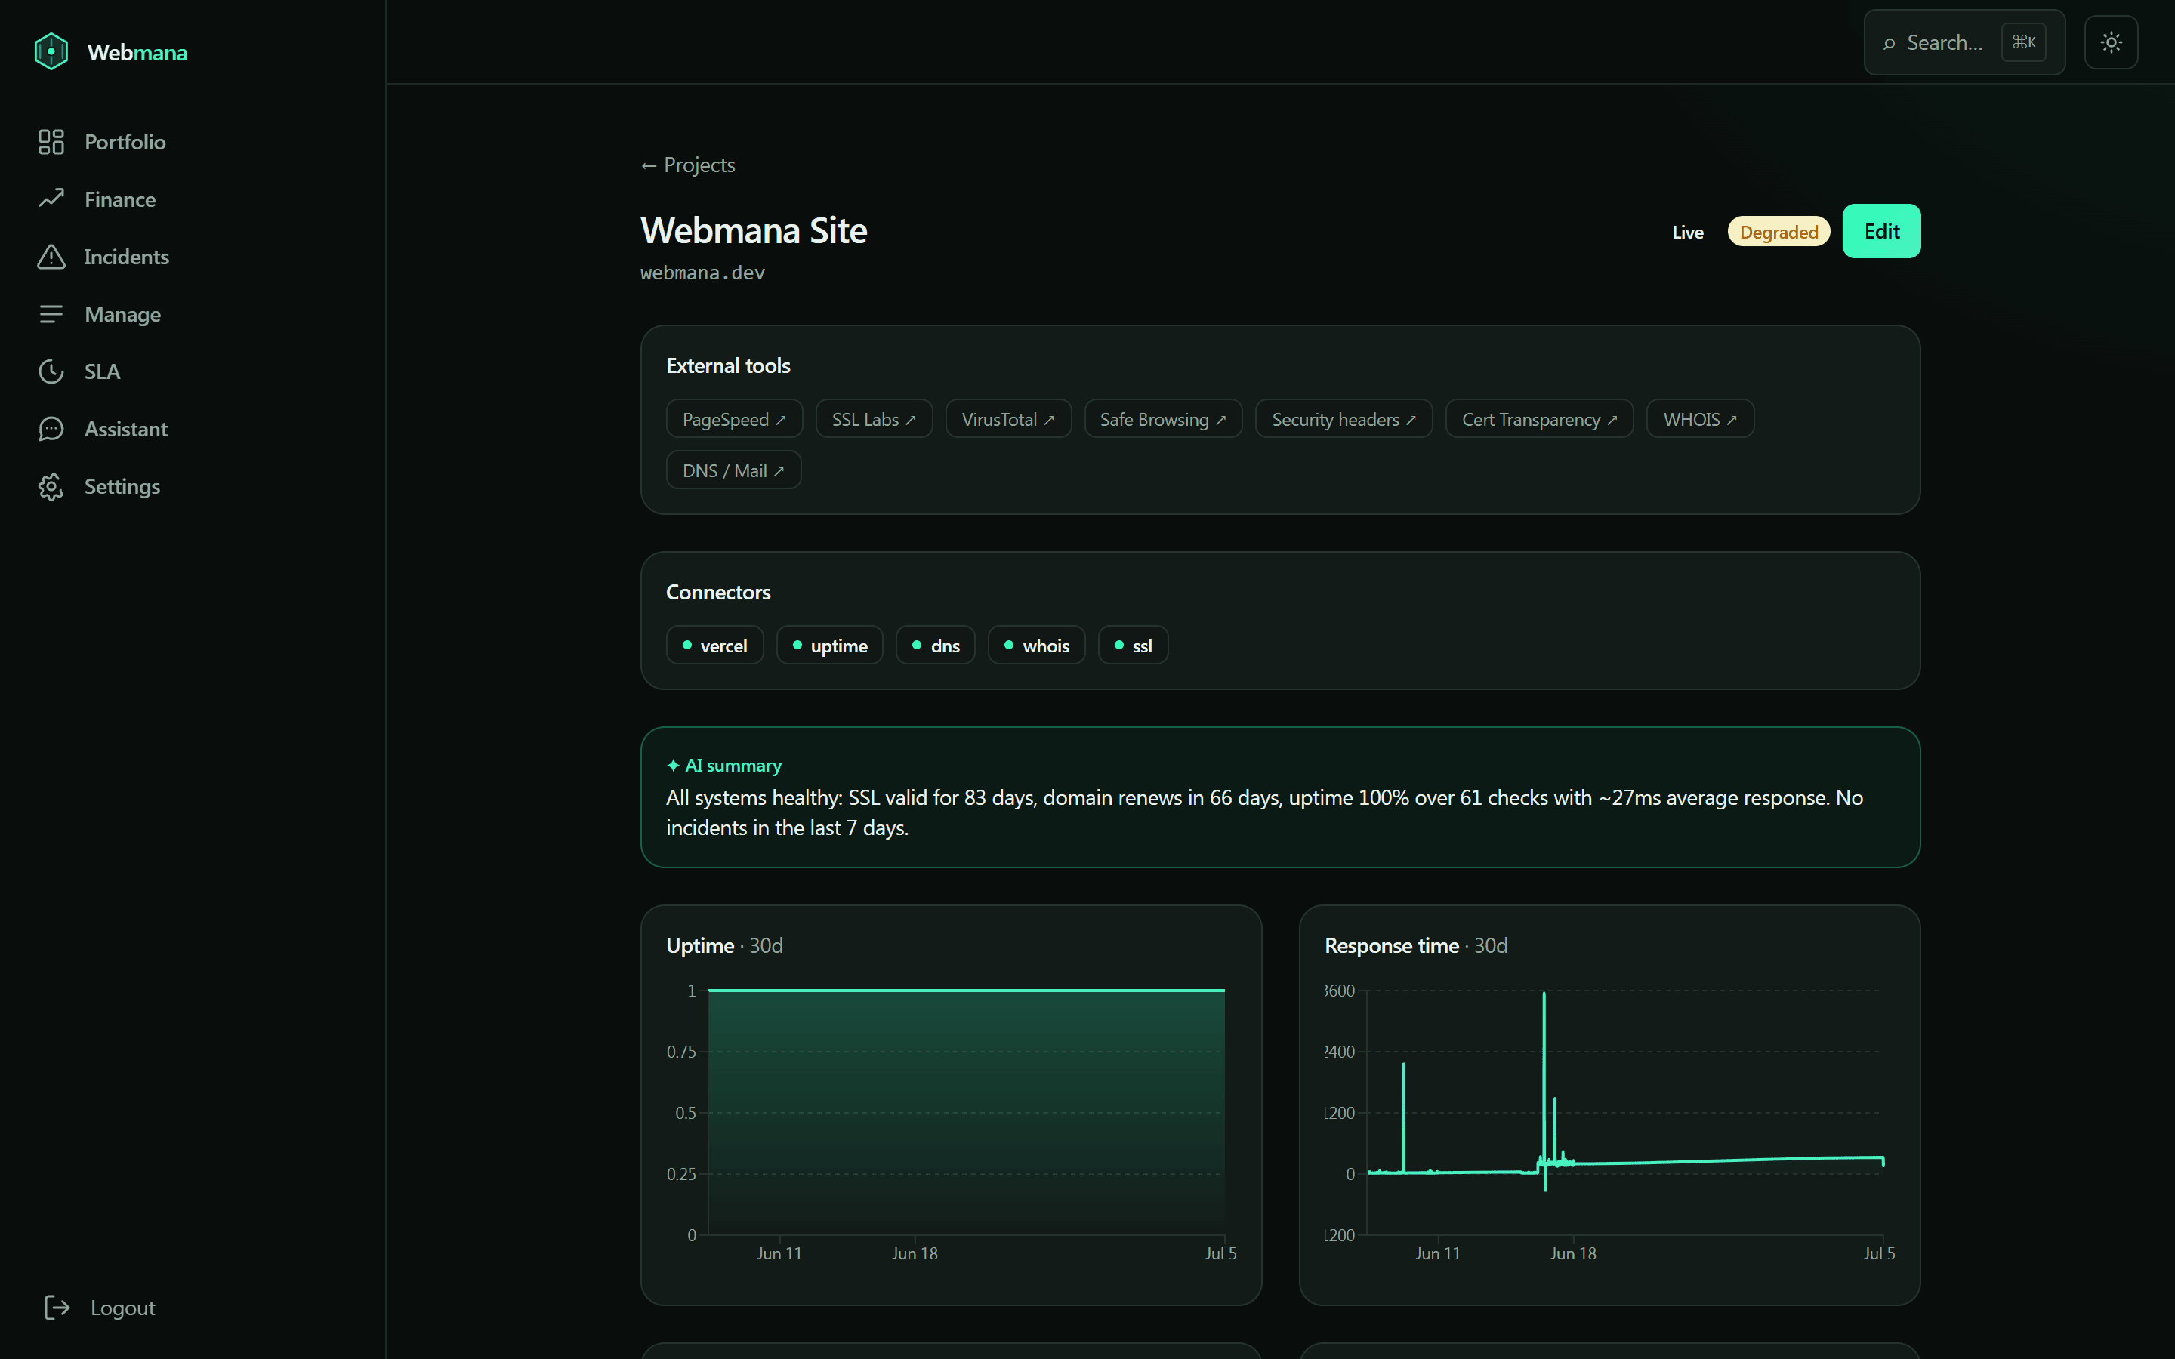The height and width of the screenshot is (1359, 2175).
Task: Open Settings from the sidebar
Action: [x=122, y=486]
